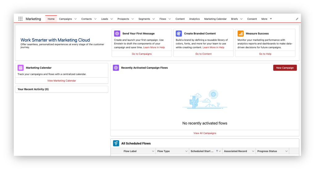This screenshot has height=171, width=316.
Task: Open the View All Campaigns link
Action: pos(205,133)
